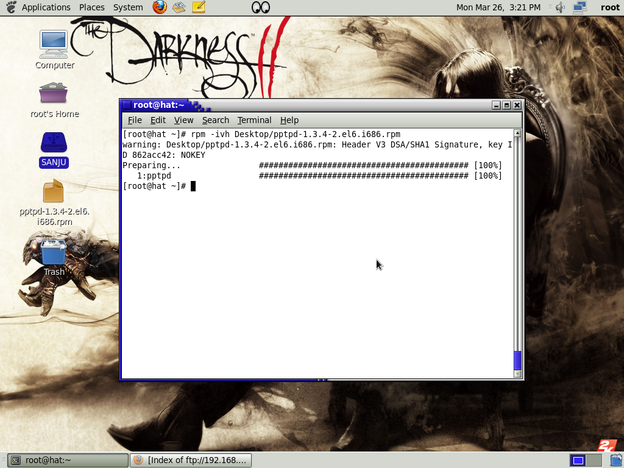Open the System menu
The image size is (624, 468).
click(128, 7)
